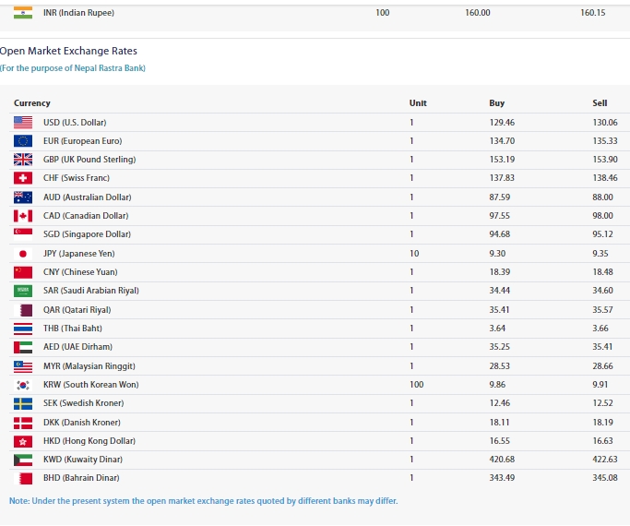Image resolution: width=630 pixels, height=526 pixels.
Task: Click the USD sell rate 130.06
Action: pyautogui.click(x=604, y=123)
